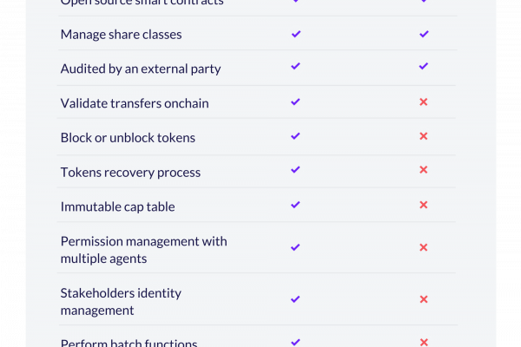Click purple checkmark for Audited by external party
Screen dimensions: 521x347
tap(295, 66)
